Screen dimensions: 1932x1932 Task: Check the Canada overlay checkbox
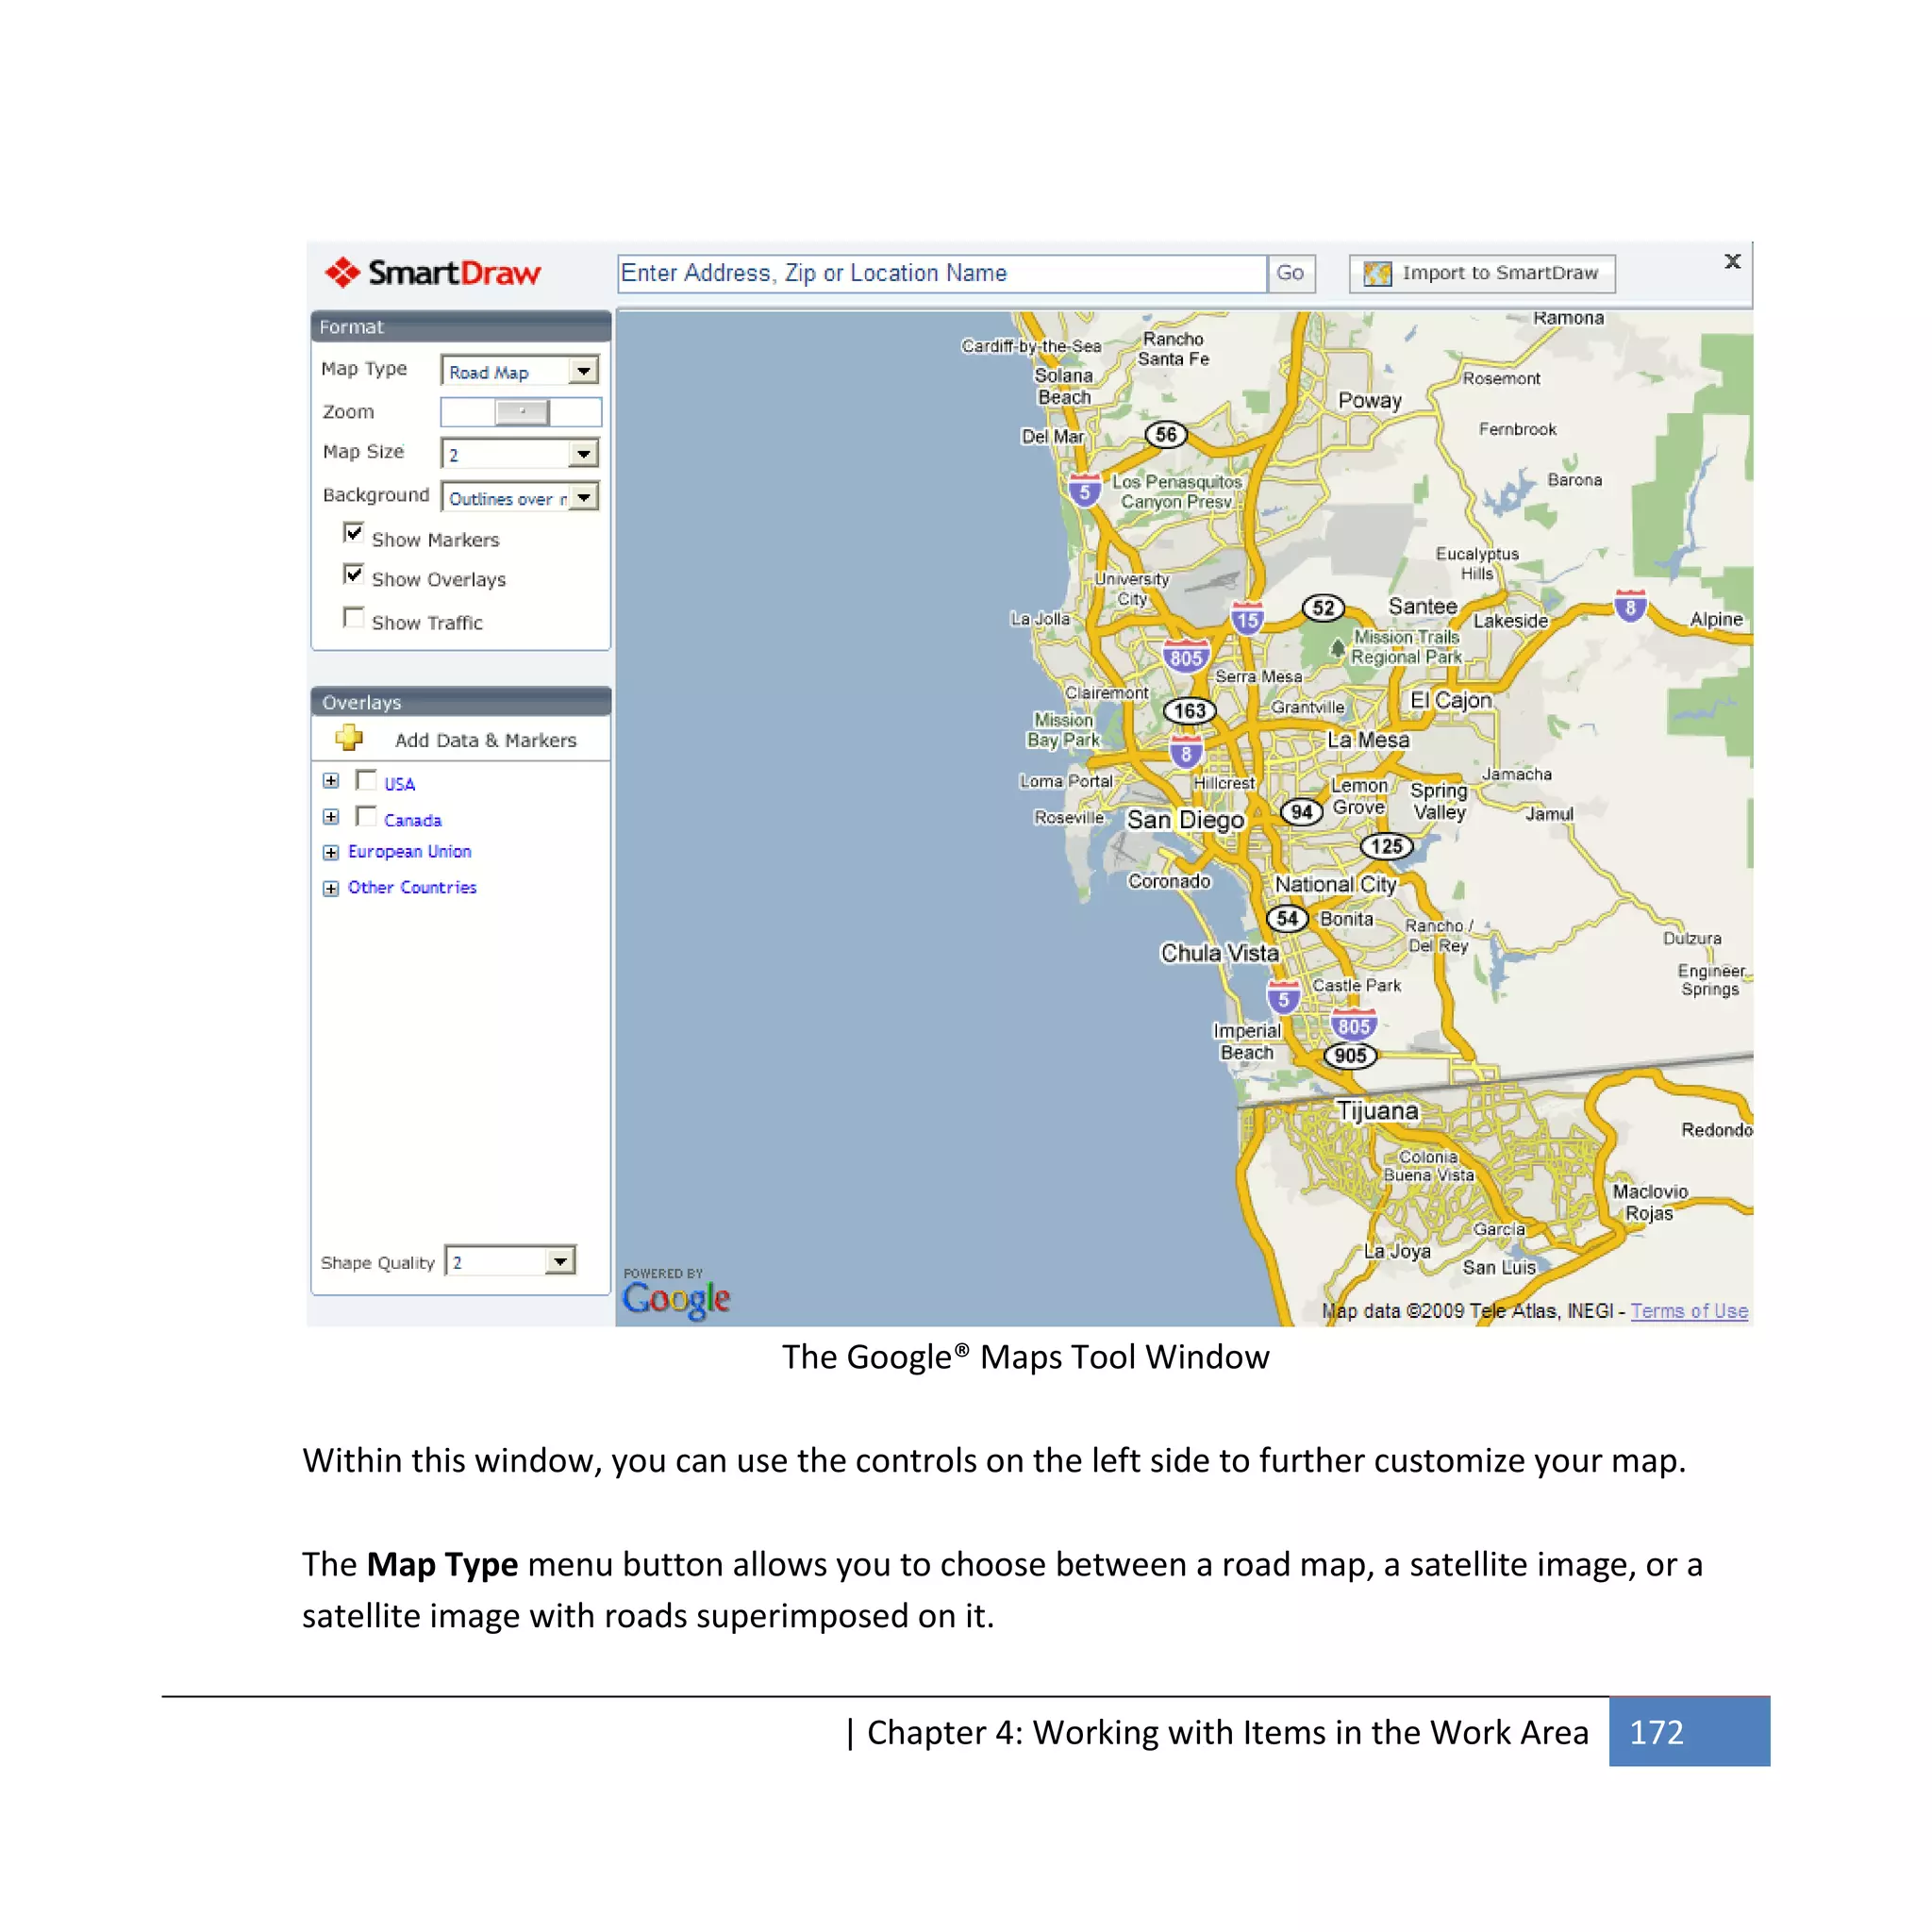pos(366,816)
